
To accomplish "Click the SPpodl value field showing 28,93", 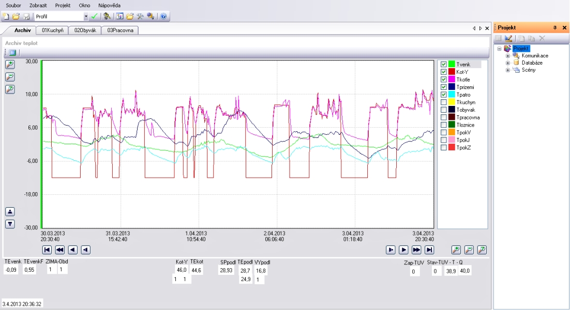I will tap(226, 270).
